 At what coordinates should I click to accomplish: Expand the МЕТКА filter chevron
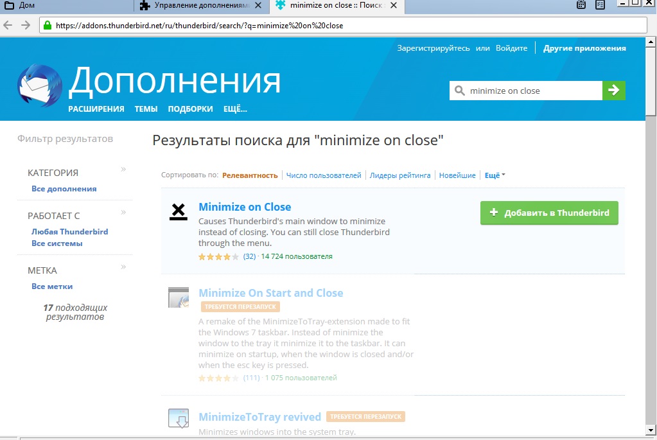pyautogui.click(x=123, y=267)
